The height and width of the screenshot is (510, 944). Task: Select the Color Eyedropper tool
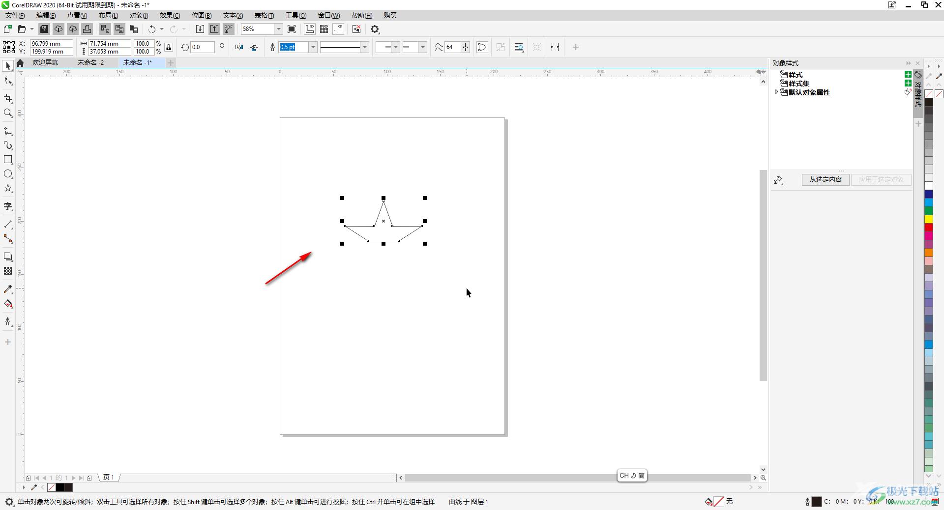click(8, 289)
